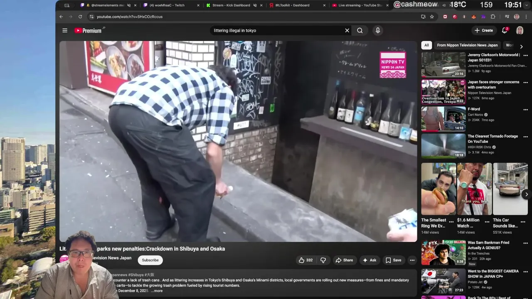This screenshot has width=532, height=299.
Task: Open the browser extensions puzzle icon
Action: click(x=493, y=17)
